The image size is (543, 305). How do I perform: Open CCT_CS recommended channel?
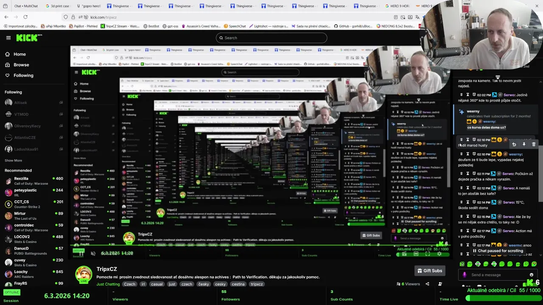pyautogui.click(x=34, y=204)
